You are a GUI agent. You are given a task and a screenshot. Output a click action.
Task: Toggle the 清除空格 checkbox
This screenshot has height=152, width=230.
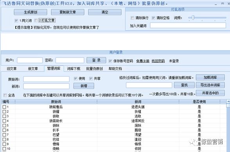[x=153, y=18]
